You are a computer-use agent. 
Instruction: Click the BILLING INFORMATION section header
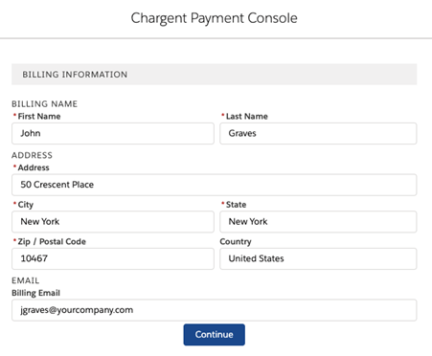(x=215, y=75)
